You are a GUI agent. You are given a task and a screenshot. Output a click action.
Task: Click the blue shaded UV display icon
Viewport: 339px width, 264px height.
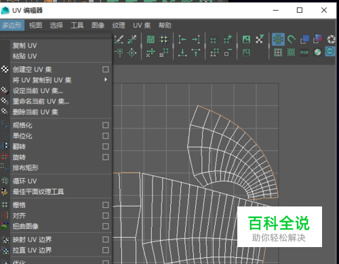(304, 39)
